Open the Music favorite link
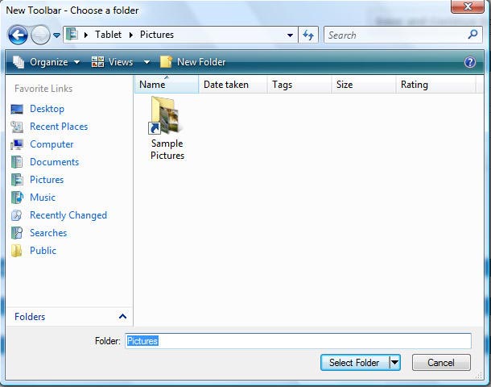 [43, 198]
